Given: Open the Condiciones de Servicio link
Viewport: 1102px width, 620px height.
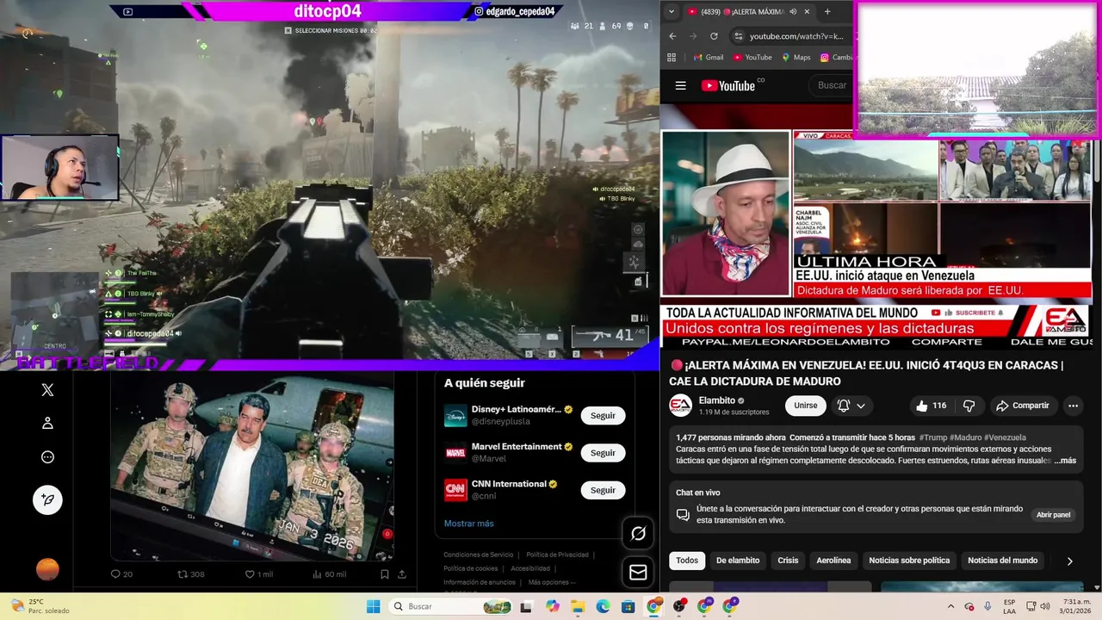Looking at the screenshot, I should point(478,555).
